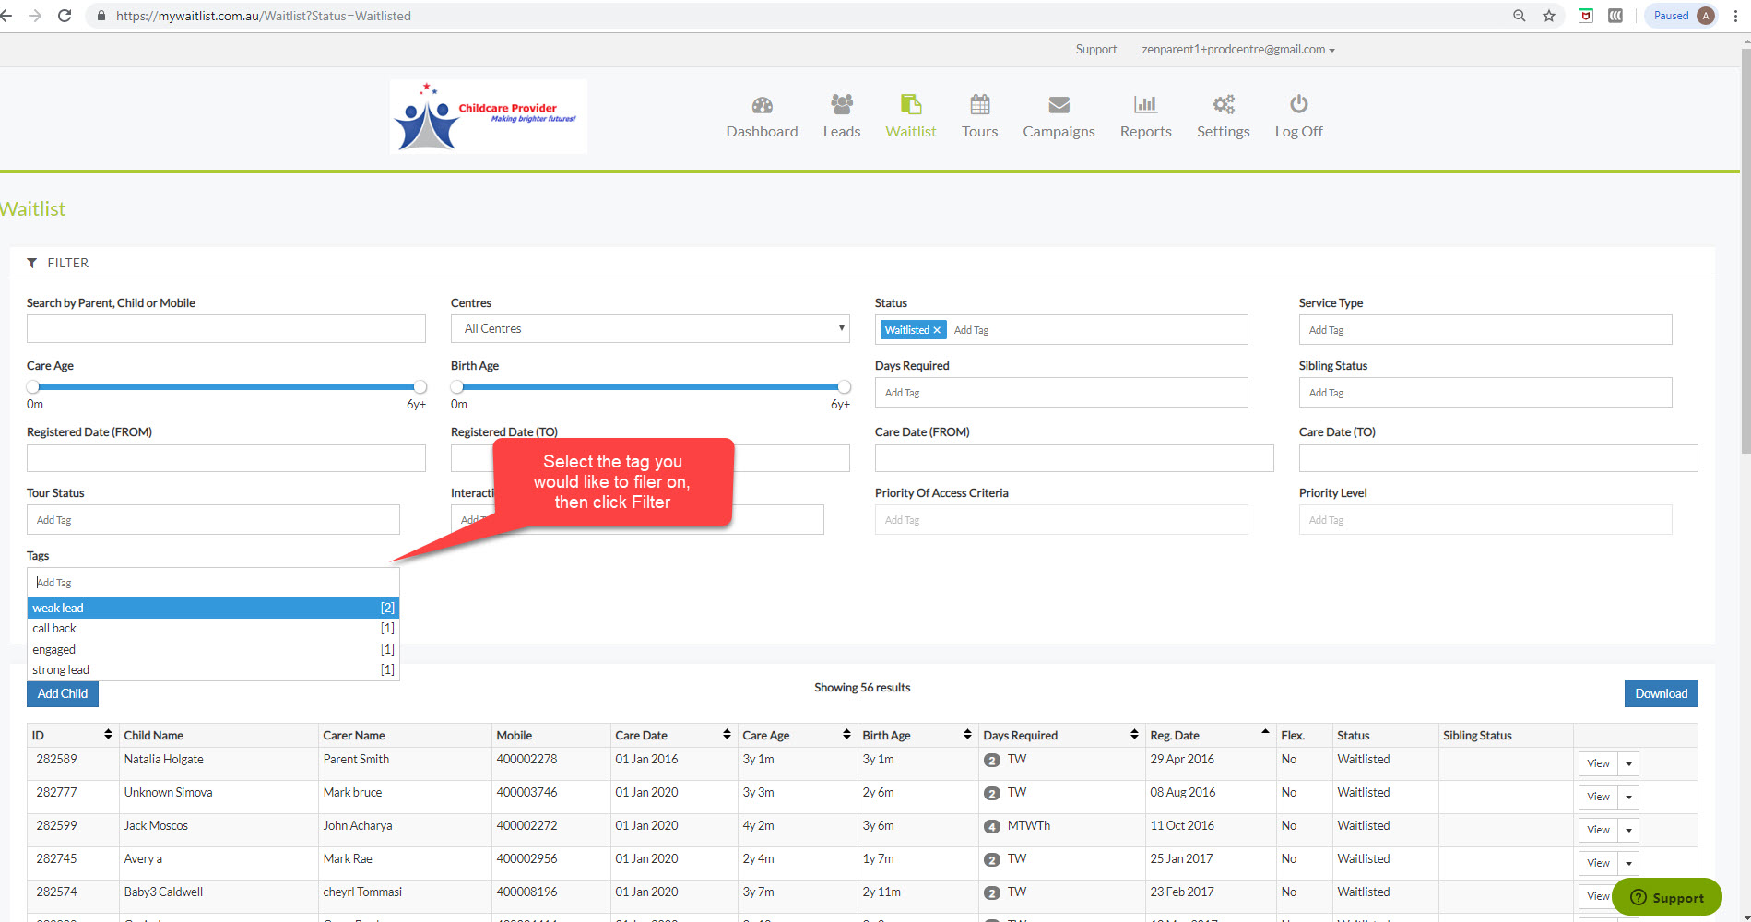Click the Care Age maximum slider handle
1751x922 pixels.
pyautogui.click(x=420, y=386)
